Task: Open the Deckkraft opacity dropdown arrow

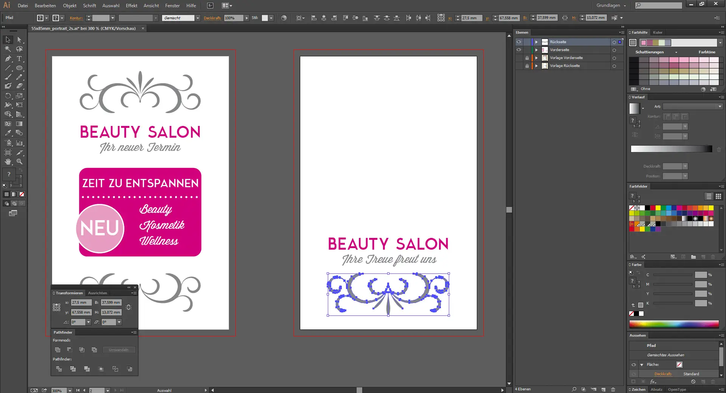Action: [247, 18]
